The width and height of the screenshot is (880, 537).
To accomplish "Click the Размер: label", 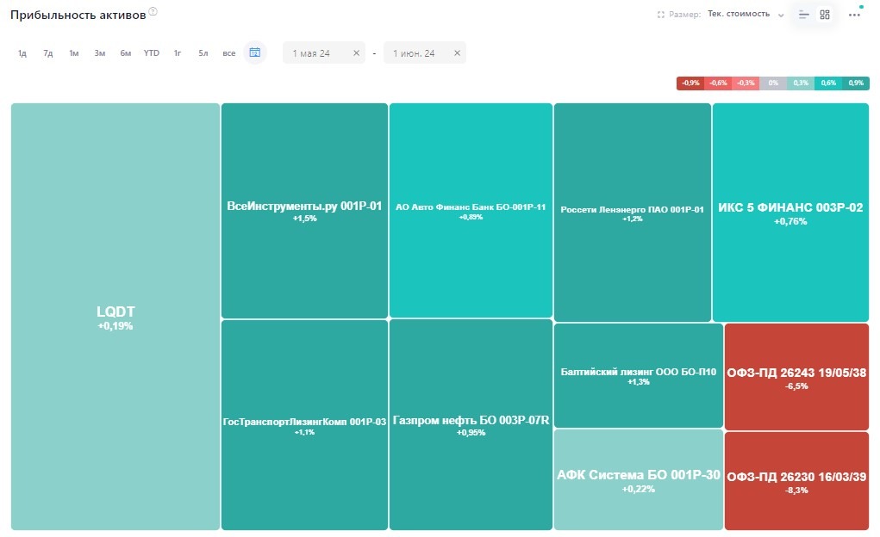I will [x=684, y=15].
